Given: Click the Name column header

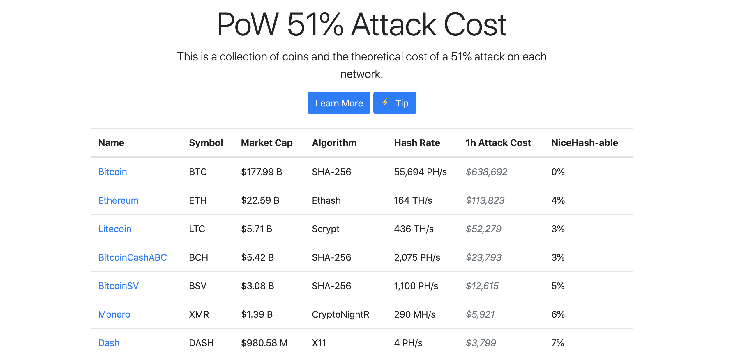Looking at the screenshot, I should tap(111, 143).
